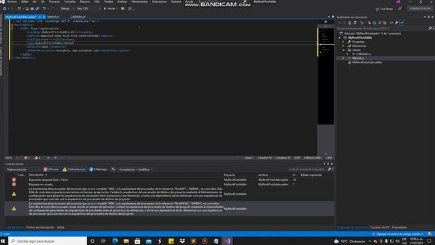Open the Debug configuration dropdown
The height and width of the screenshot is (245, 435).
click(67, 9)
